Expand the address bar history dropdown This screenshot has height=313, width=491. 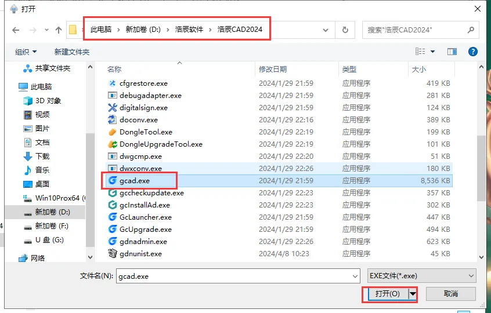(x=326, y=30)
